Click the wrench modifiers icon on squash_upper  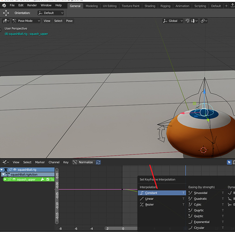[42, 180]
